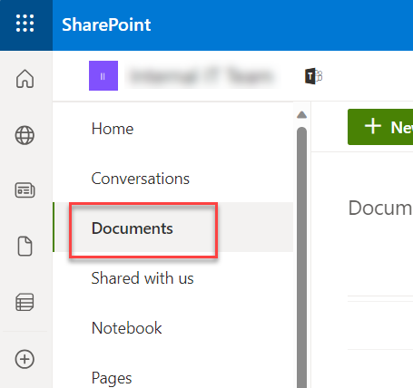The image size is (413, 388).
Task: Open My lists icon in app bar
Action: pos(25,302)
